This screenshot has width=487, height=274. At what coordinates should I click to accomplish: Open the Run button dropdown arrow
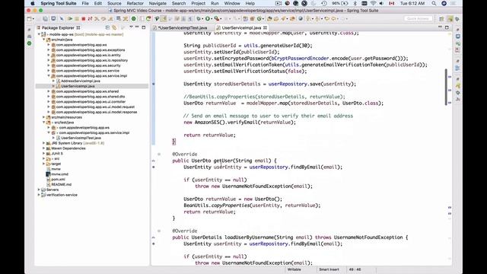[212, 19]
